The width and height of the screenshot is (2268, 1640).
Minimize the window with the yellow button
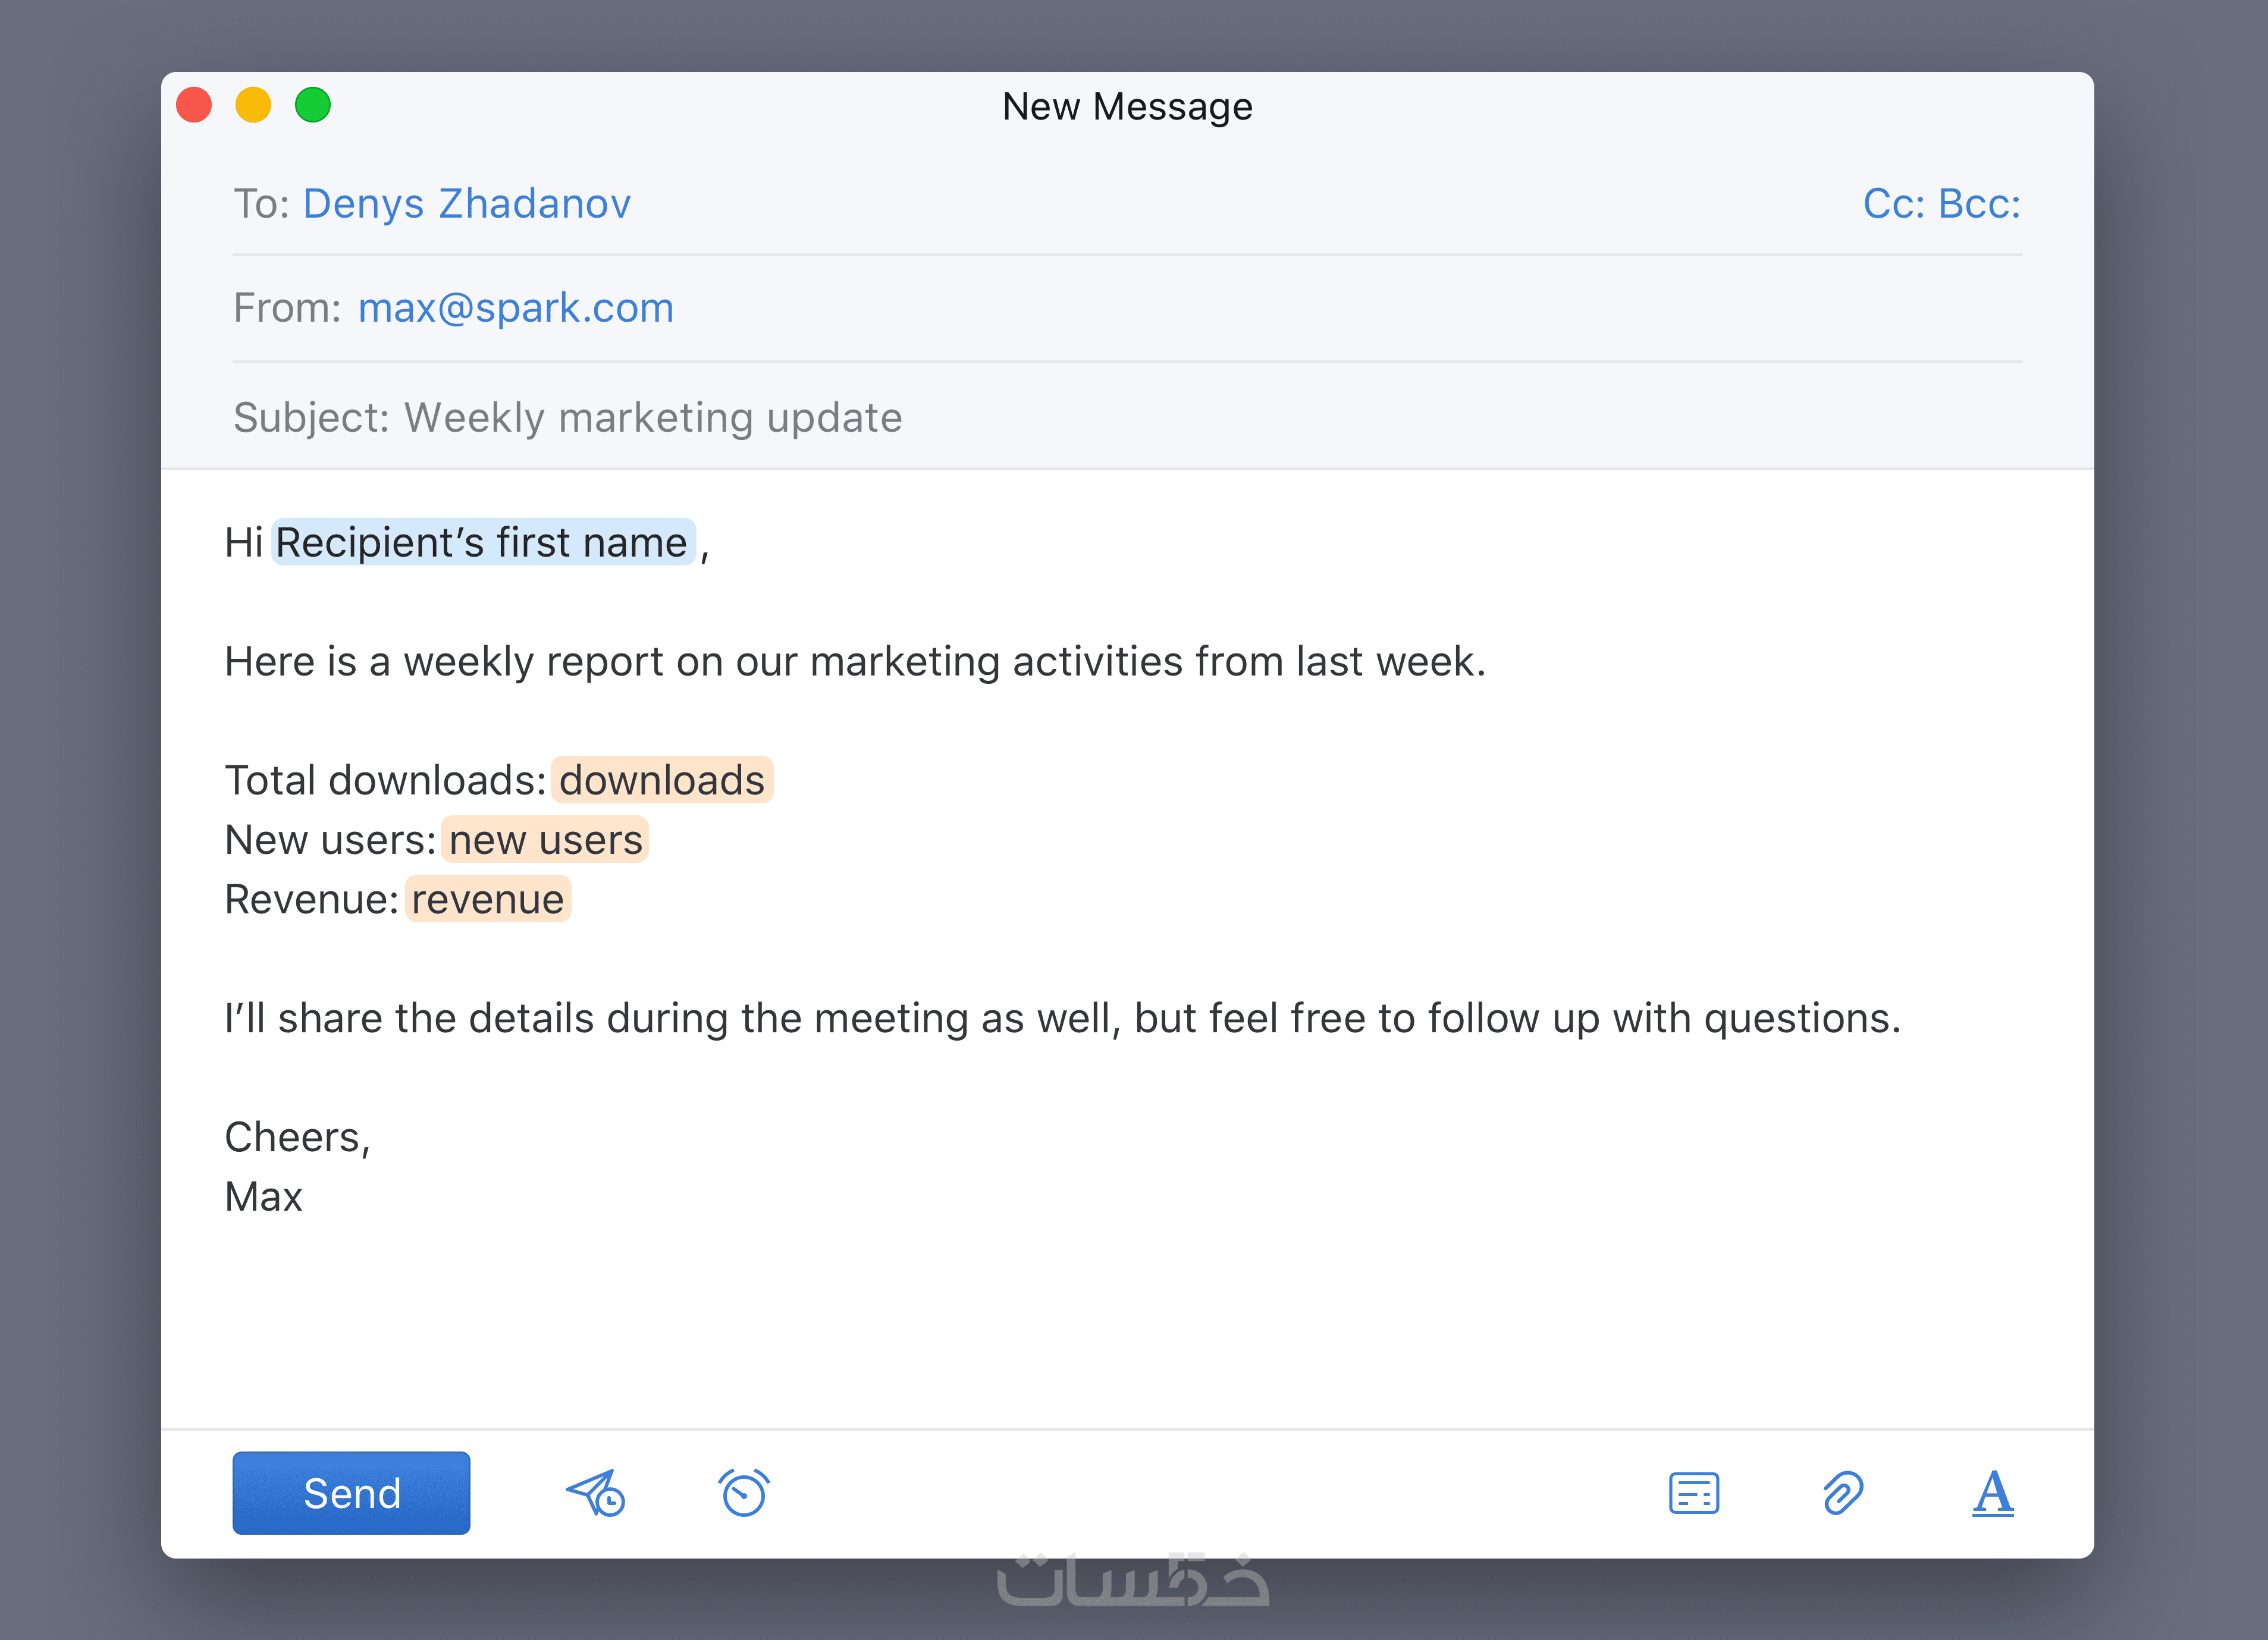pos(253,105)
